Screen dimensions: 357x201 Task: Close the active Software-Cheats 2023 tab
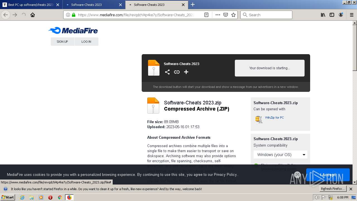click(x=183, y=5)
